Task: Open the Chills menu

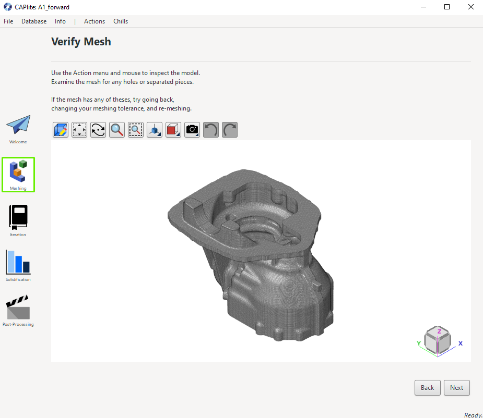Action: (x=121, y=21)
